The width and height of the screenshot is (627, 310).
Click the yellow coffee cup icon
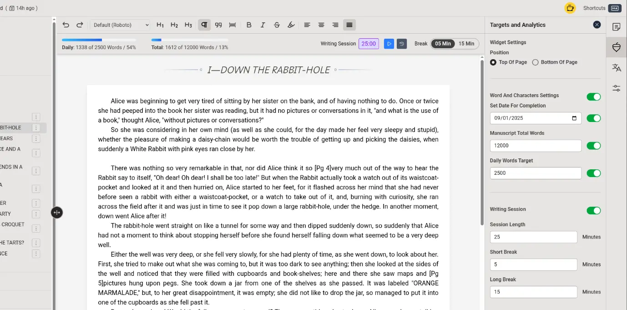[x=570, y=8]
